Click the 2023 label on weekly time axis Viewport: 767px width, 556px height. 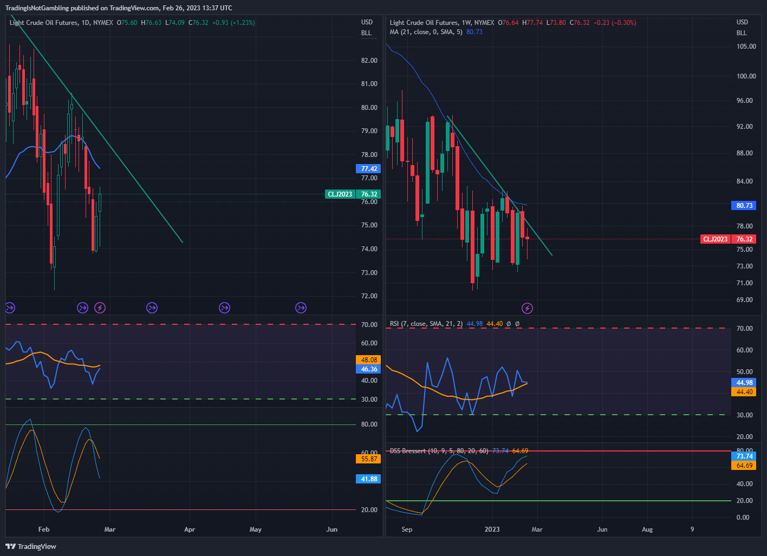pos(492,529)
